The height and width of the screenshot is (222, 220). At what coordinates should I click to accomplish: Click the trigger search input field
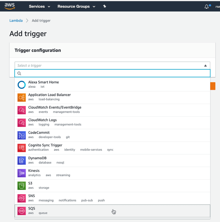click(114, 73)
